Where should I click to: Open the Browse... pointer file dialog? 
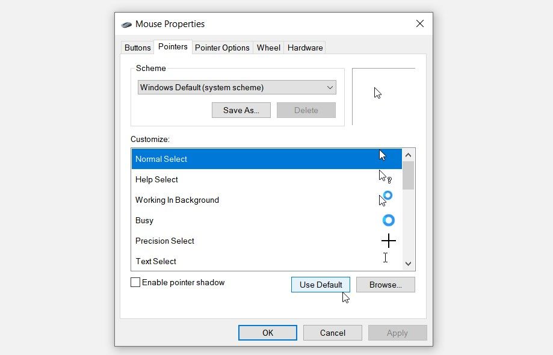tap(386, 285)
